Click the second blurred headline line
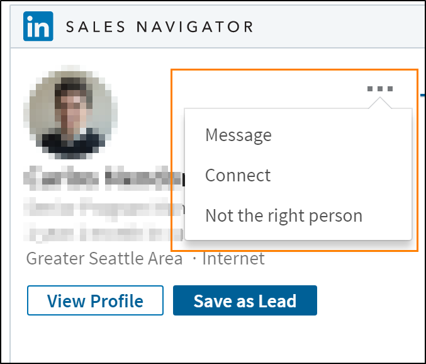The width and height of the screenshot is (426, 364). pyautogui.click(x=103, y=233)
